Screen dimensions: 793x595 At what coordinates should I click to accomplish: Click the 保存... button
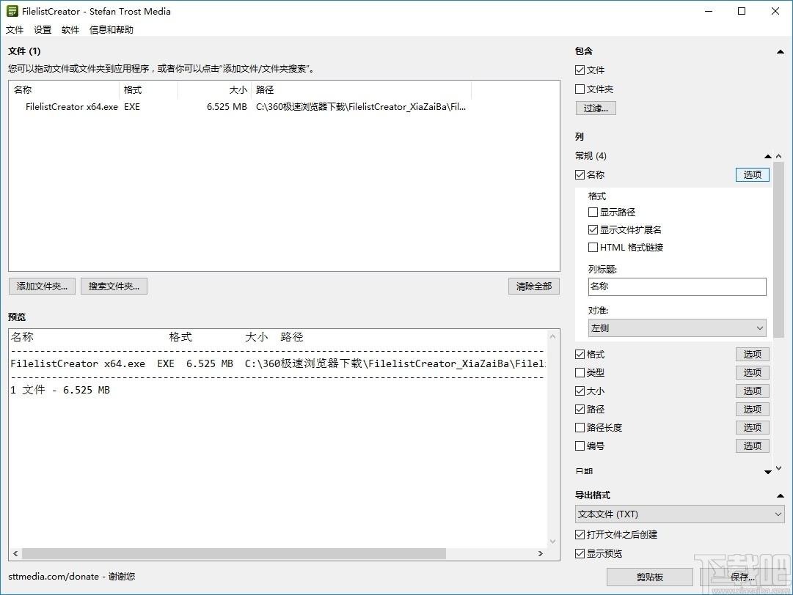(x=742, y=577)
